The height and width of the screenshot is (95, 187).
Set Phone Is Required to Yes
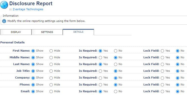[x=100, y=85]
